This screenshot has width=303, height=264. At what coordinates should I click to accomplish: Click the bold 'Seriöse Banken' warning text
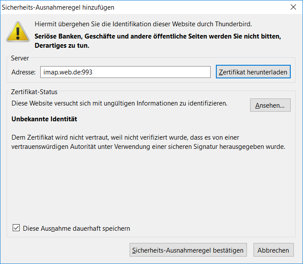point(158,36)
